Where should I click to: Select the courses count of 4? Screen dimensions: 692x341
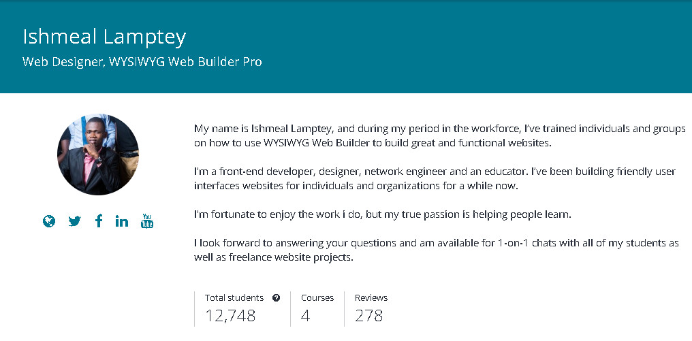click(306, 316)
